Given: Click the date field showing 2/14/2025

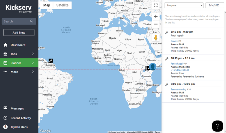Looking at the screenshot, I should 215,5.
